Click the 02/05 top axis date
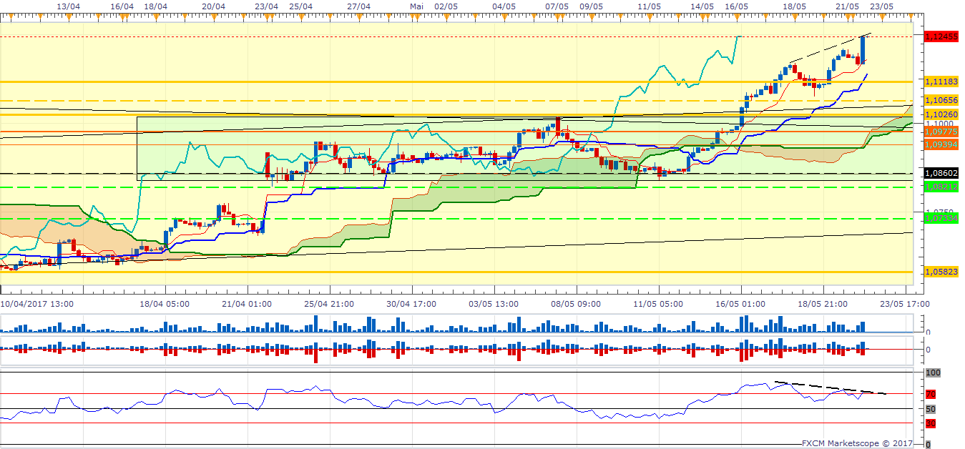The image size is (965, 449). 446,6
